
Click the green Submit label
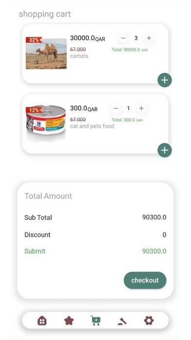(35, 251)
